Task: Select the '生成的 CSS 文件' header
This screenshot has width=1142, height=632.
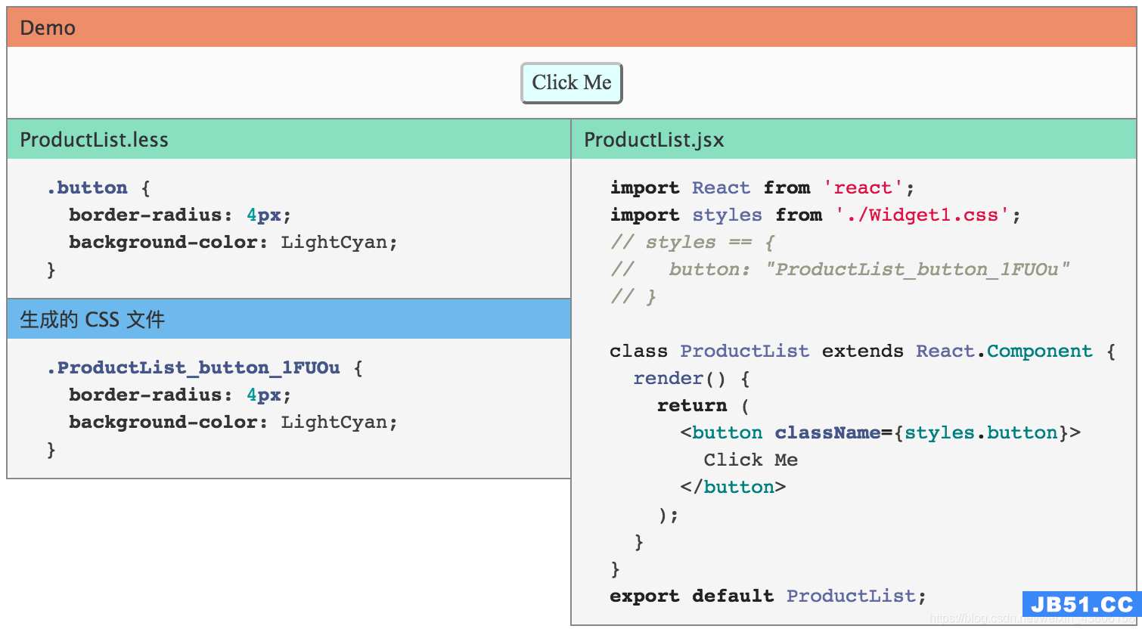Action: 289,319
